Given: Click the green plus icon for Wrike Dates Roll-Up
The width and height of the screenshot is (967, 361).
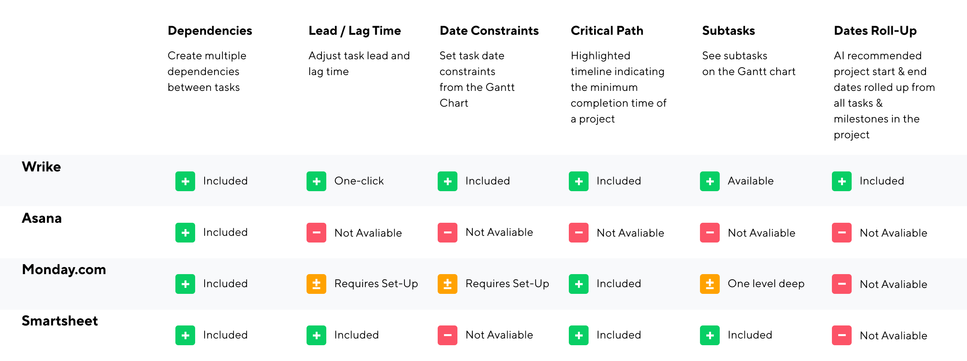Looking at the screenshot, I should [842, 181].
